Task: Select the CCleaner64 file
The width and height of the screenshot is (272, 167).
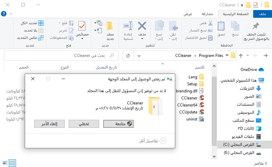Action: [191, 105]
